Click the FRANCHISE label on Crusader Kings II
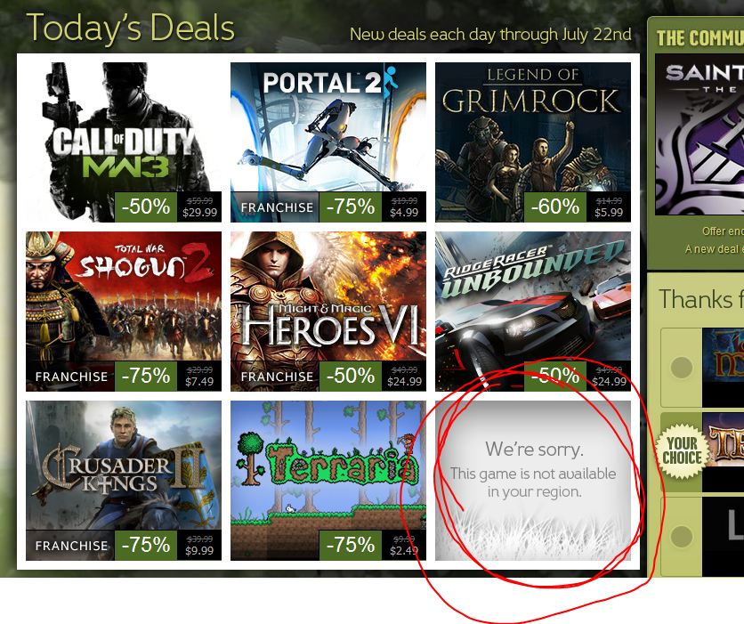 coord(71,546)
